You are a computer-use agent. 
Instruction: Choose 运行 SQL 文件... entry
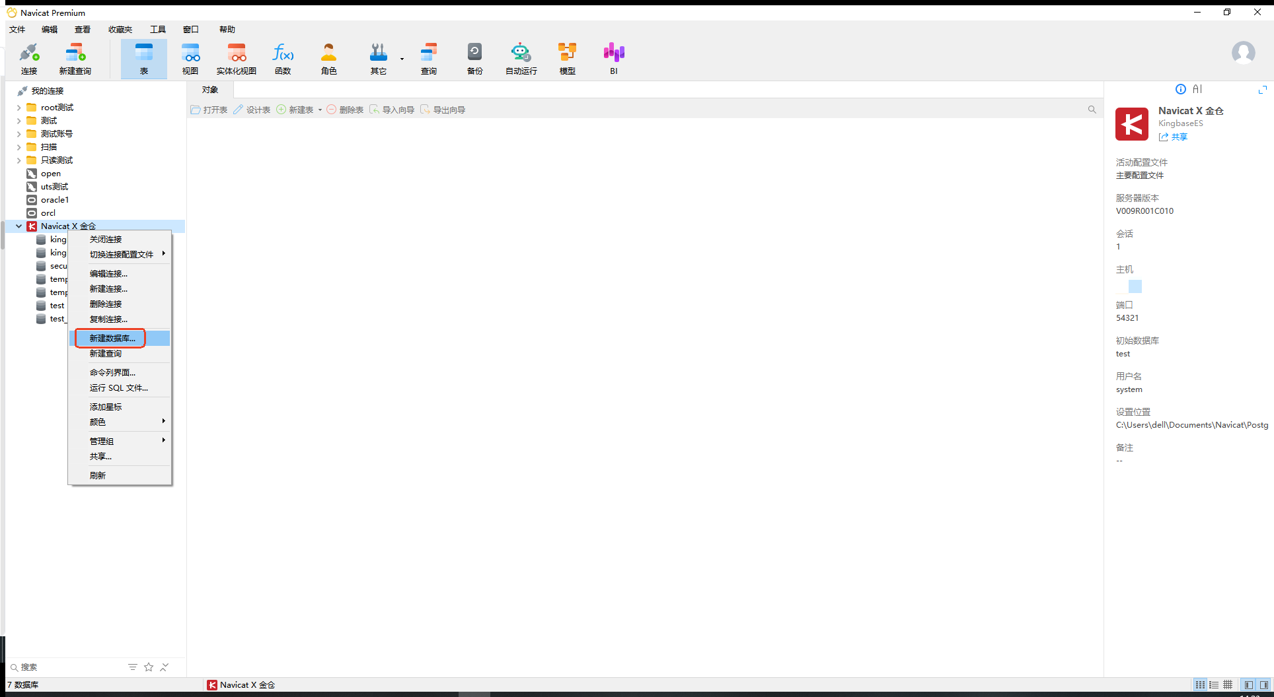(120, 387)
